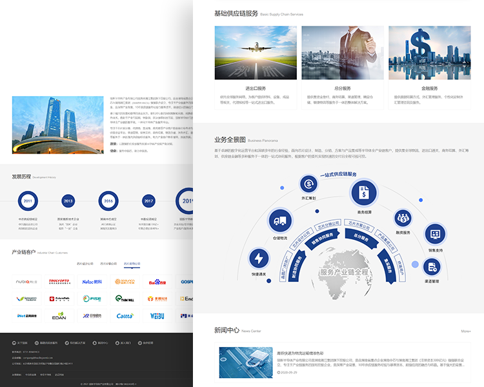This screenshot has height=387, width=484.
Task: Open the WEIBU customer logo
Action: tap(157, 315)
